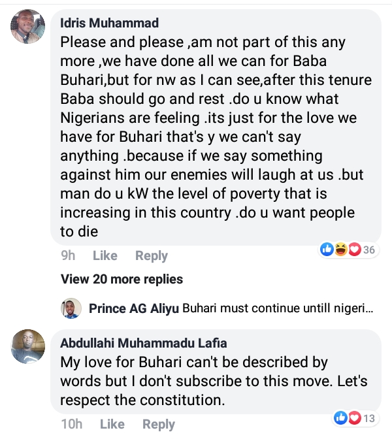This screenshot has width=392, height=441.
Task: Like Abdullahi Muhammadu Lafia's comment
Action: [112, 425]
